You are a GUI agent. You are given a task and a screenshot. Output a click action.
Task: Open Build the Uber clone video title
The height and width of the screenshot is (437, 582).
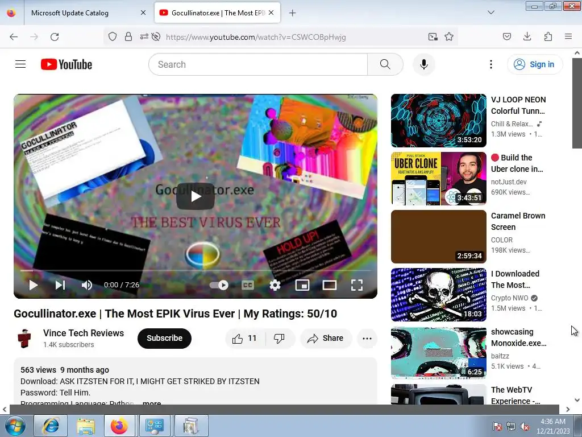pos(517,163)
